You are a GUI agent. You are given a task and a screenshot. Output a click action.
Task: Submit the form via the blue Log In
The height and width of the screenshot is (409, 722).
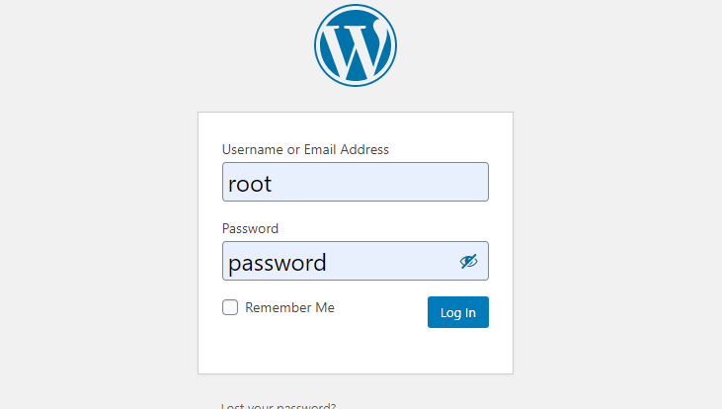pos(458,312)
